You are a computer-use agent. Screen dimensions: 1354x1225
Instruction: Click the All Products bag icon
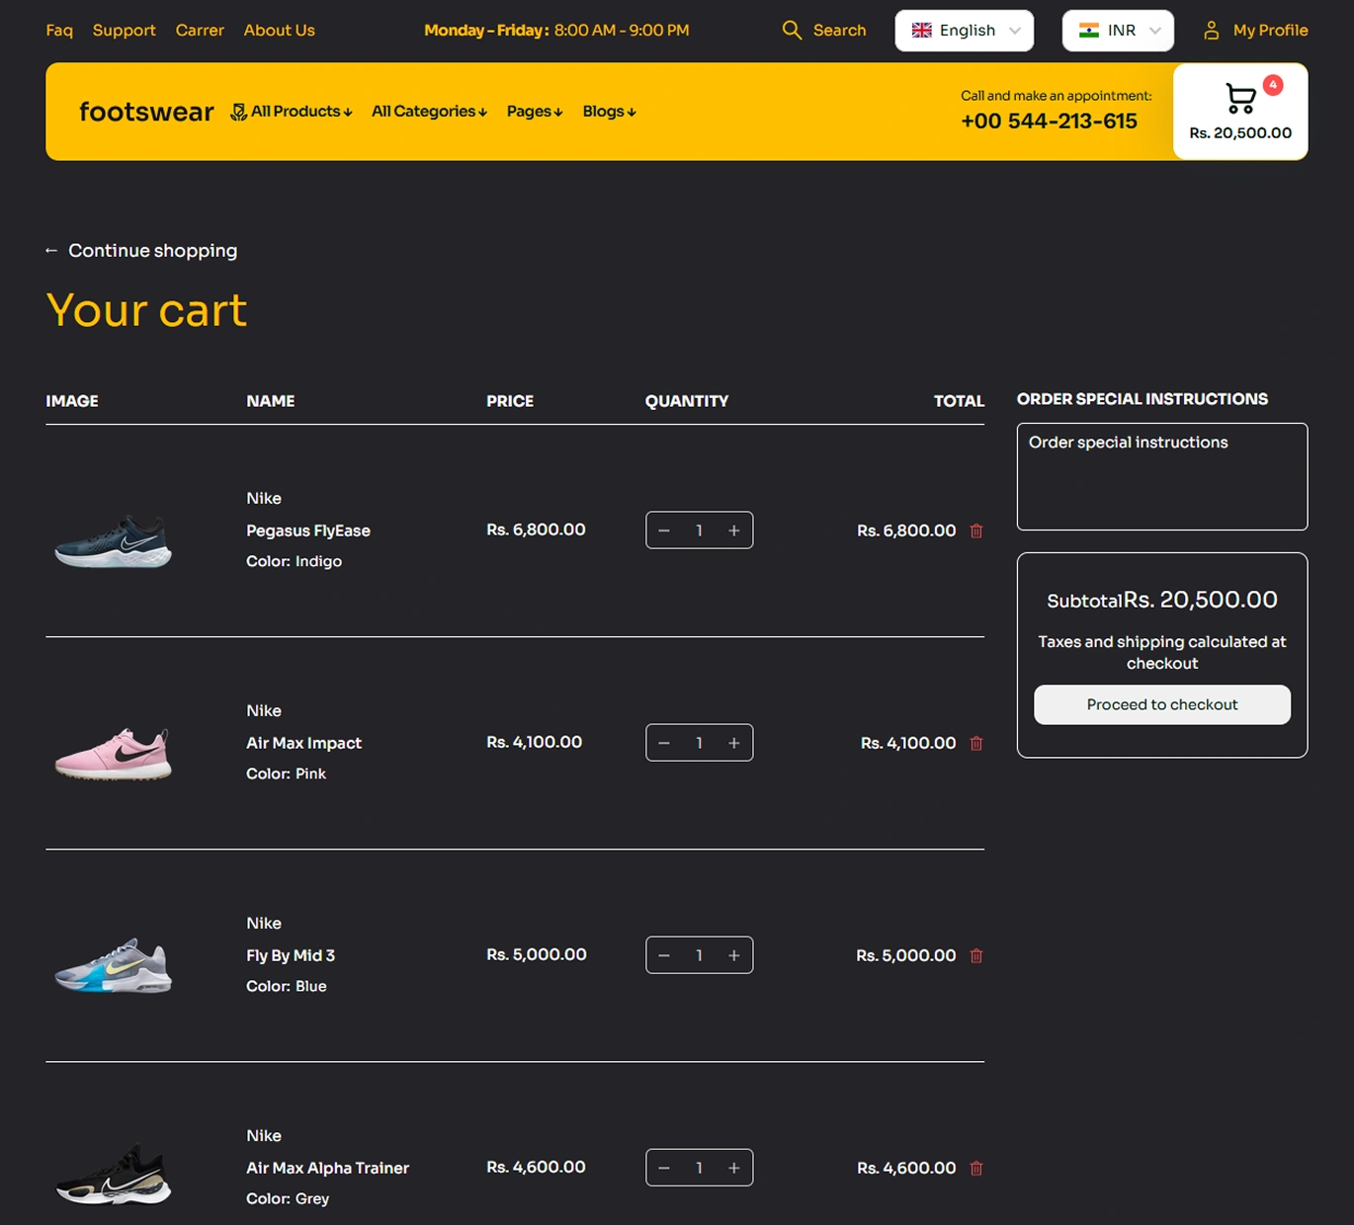pos(238,112)
